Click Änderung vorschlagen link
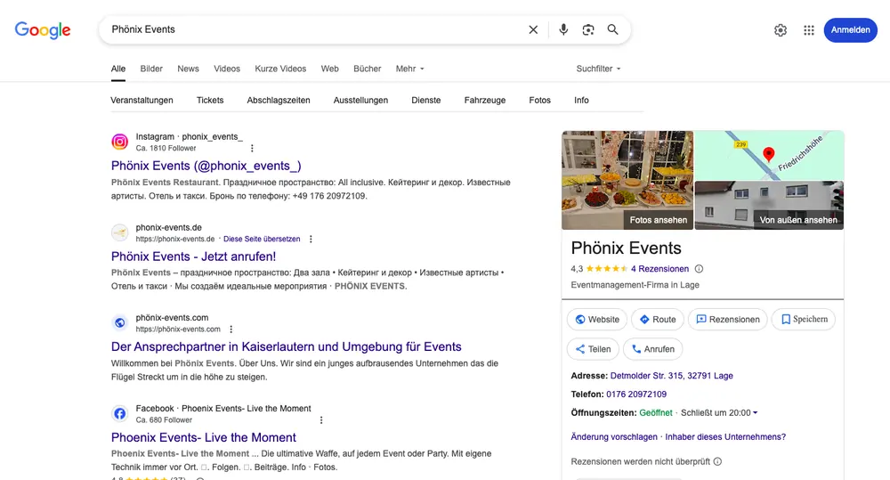 point(614,437)
